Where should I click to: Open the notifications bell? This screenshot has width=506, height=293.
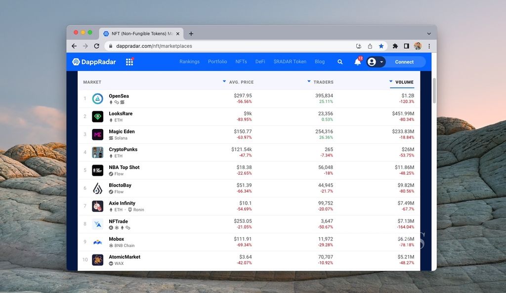coord(358,62)
